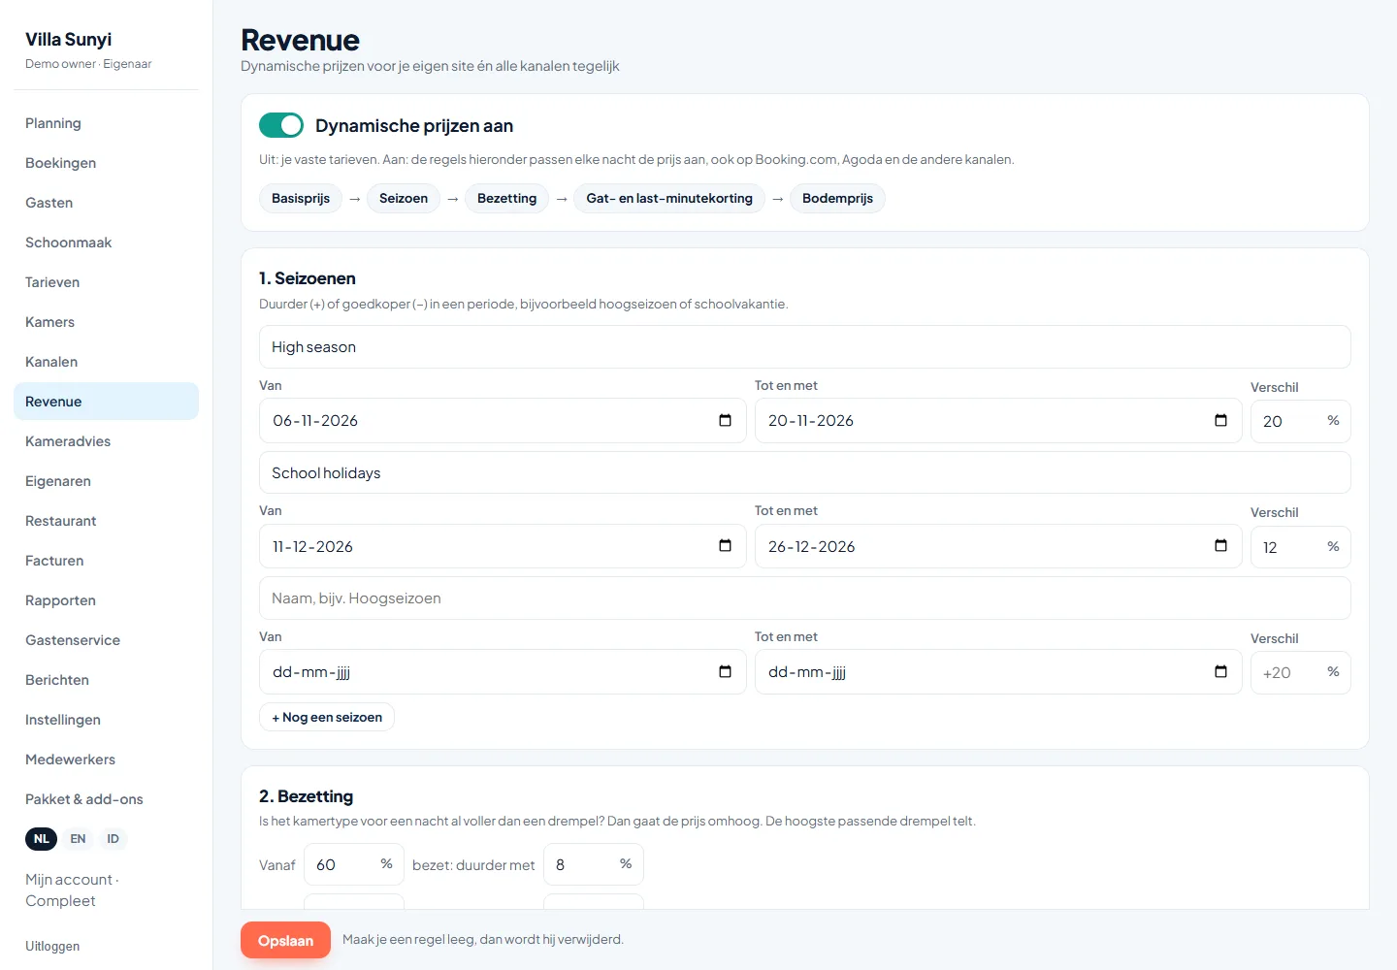1397x970 pixels.
Task: Click the Vanaf 60 occupancy threshold field
Action: (354, 864)
